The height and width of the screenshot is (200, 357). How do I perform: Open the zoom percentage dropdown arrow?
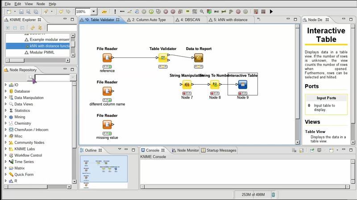pos(94,12)
